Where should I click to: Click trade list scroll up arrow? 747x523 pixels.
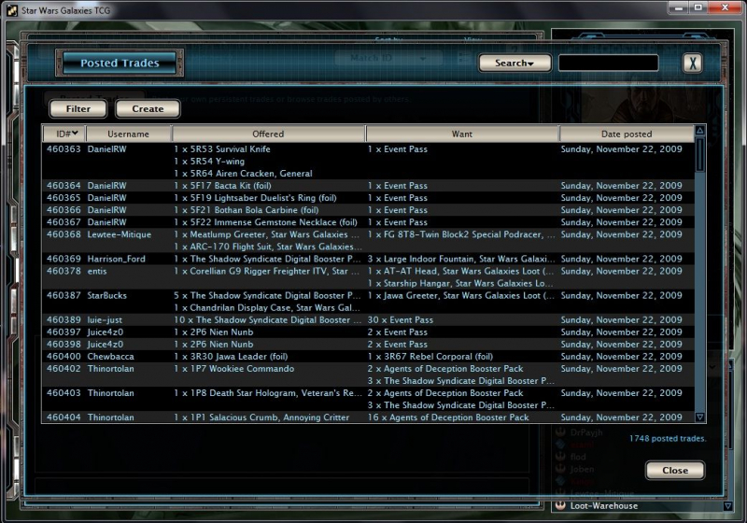699,130
